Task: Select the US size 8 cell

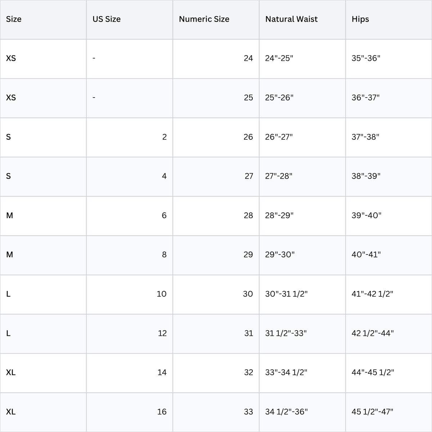Action: [130, 255]
